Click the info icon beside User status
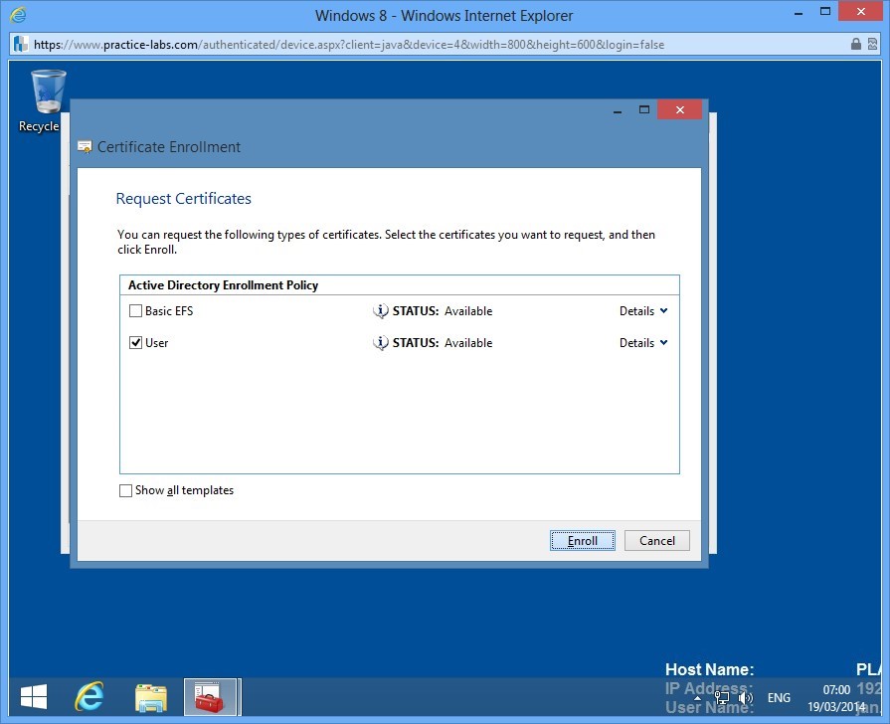Viewport: 890px width, 724px height. click(380, 343)
